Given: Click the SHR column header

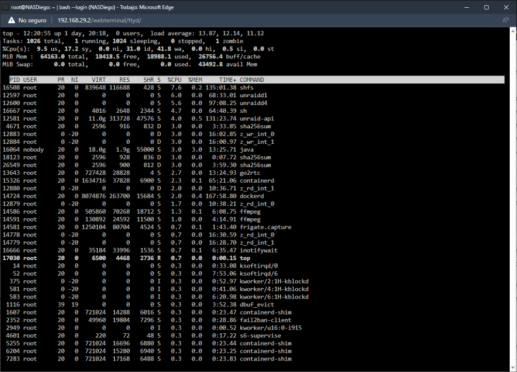Looking at the screenshot, I should click(x=149, y=80).
